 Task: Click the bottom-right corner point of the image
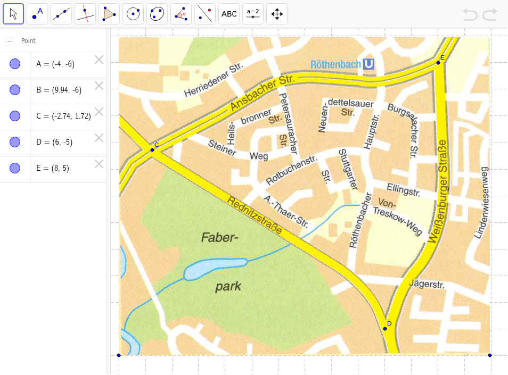(x=490, y=355)
